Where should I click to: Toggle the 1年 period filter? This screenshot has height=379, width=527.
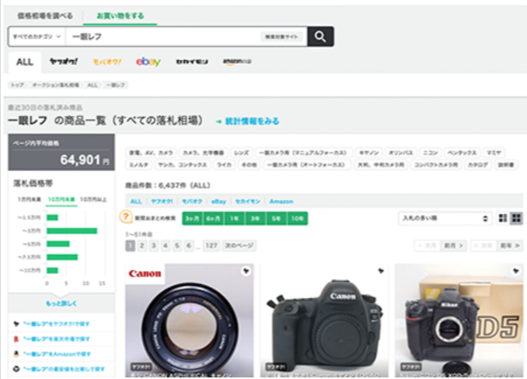[x=232, y=219]
